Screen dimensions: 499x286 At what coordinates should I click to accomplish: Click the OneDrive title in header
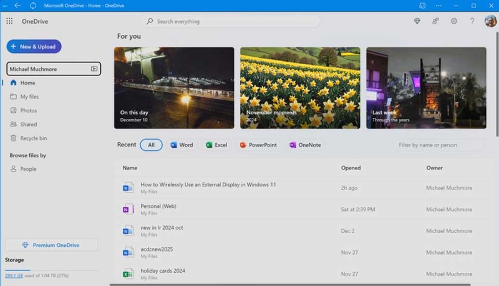(x=35, y=21)
